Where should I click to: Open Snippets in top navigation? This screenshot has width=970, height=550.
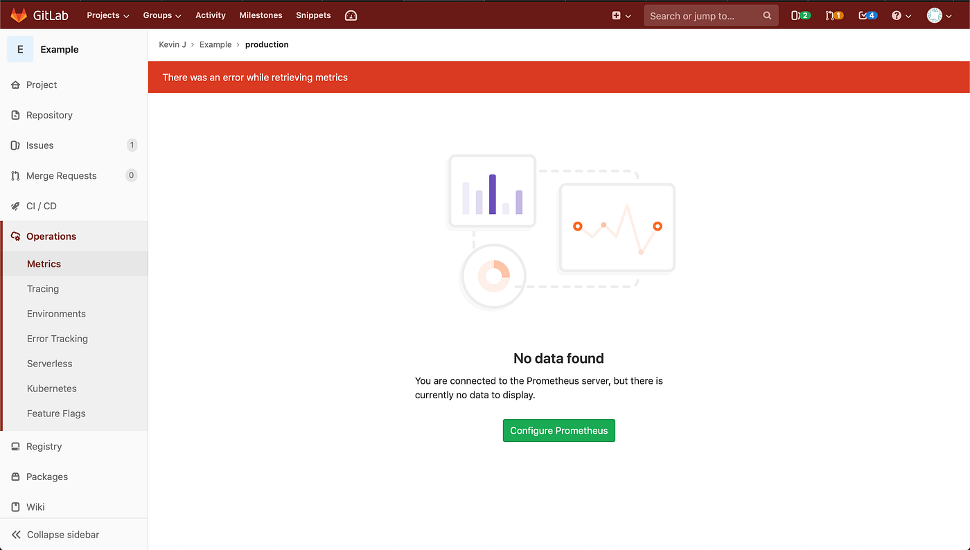click(313, 15)
